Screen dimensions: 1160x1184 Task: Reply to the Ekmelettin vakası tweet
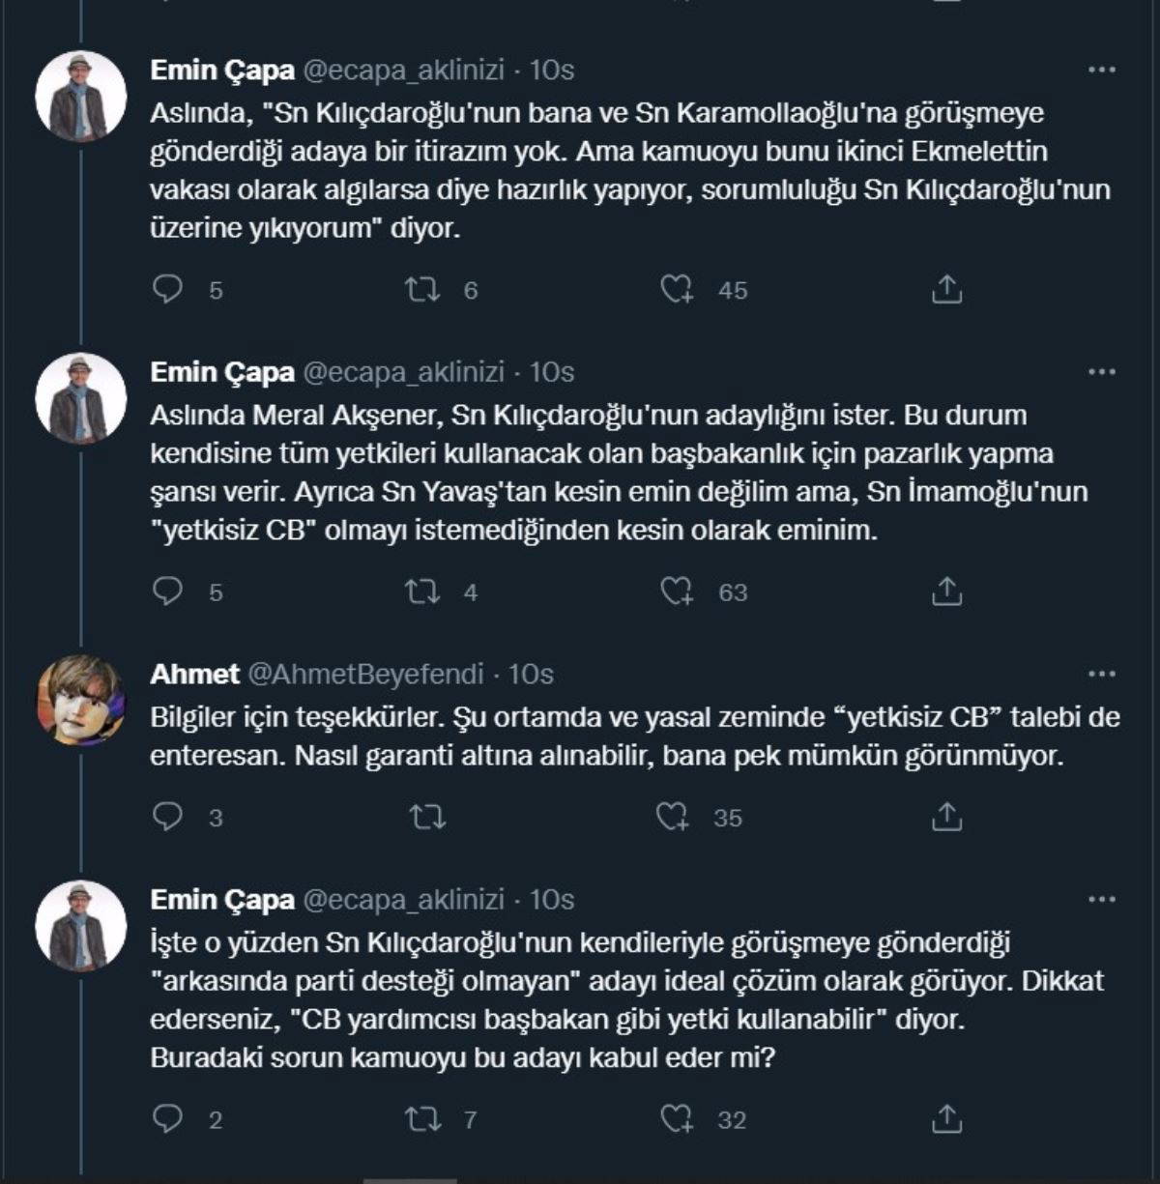168,289
